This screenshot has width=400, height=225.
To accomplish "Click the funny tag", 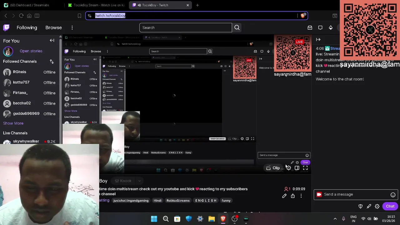I will (226, 201).
